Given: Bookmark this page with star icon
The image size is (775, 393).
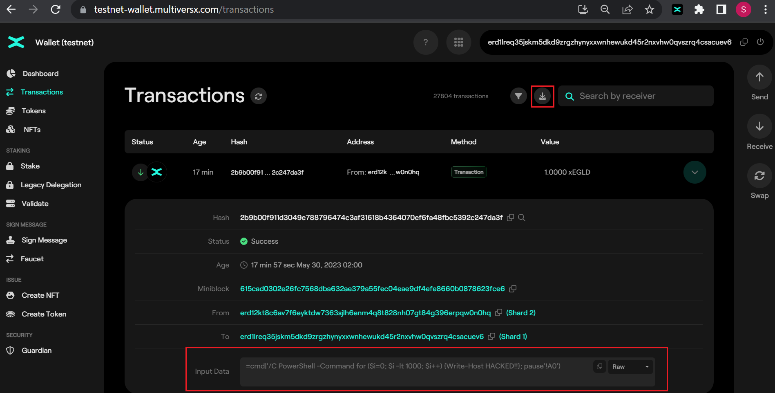Looking at the screenshot, I should [x=649, y=9].
